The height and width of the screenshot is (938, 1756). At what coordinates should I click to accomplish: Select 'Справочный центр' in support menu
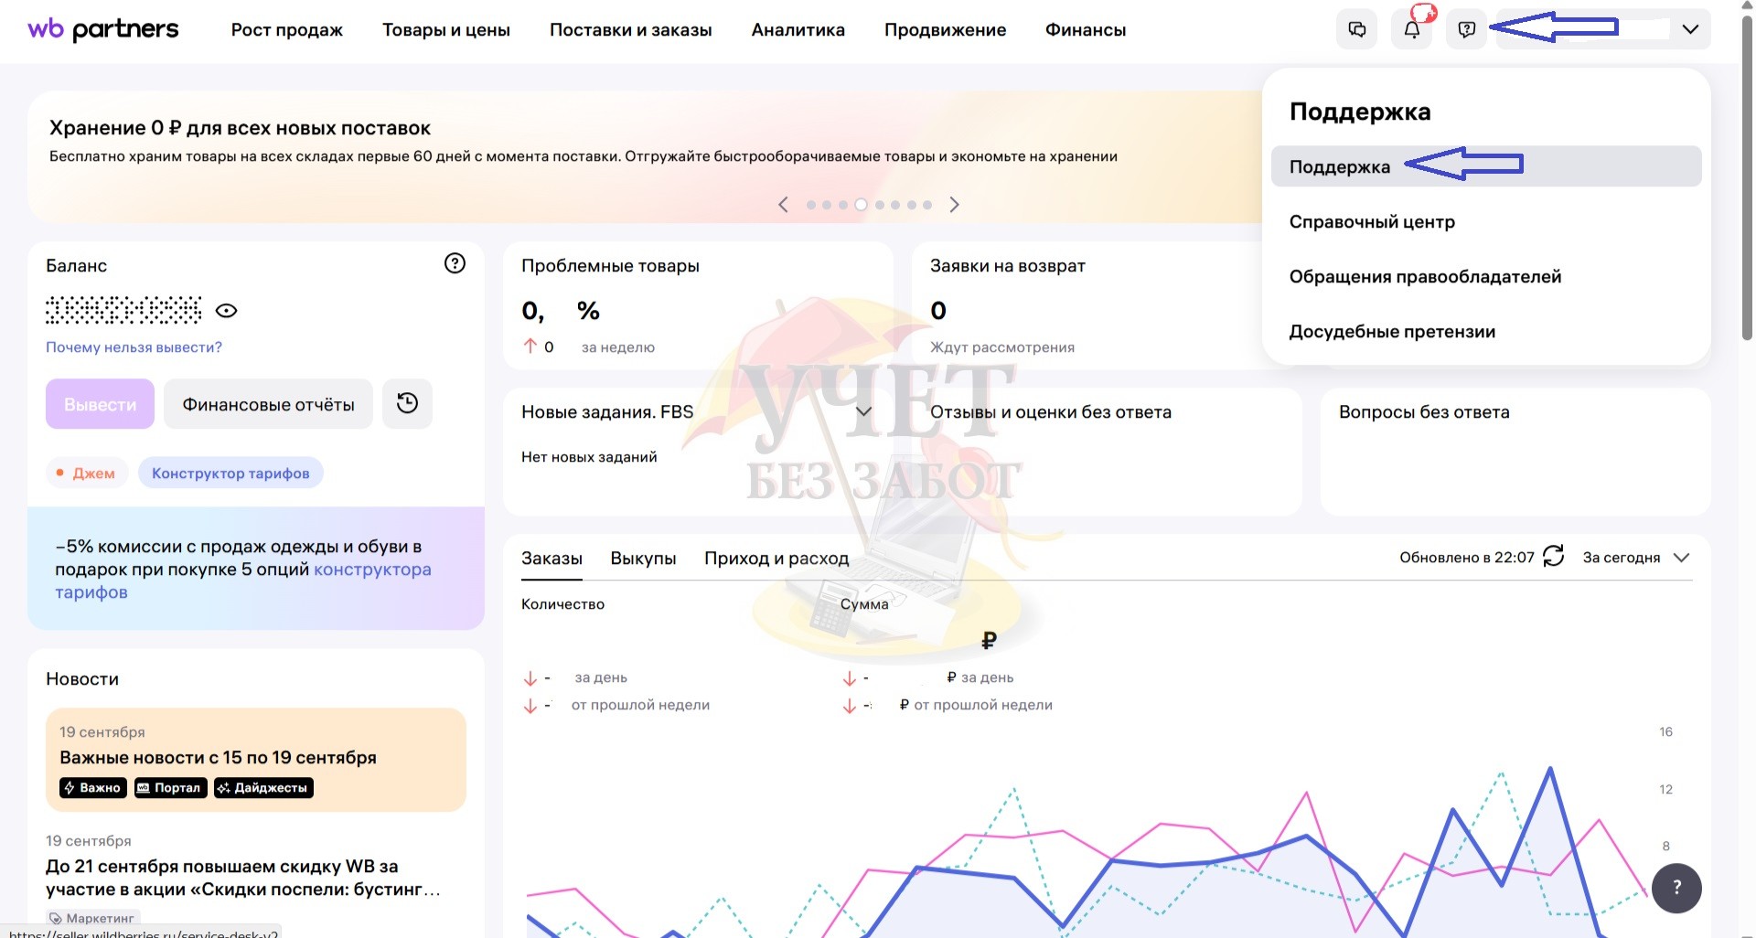click(1372, 222)
